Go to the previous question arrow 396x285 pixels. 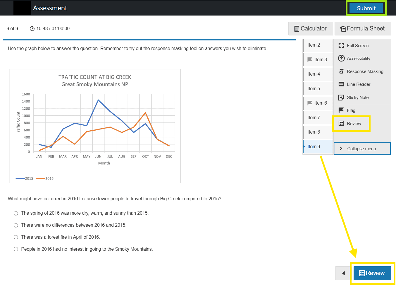click(x=343, y=273)
